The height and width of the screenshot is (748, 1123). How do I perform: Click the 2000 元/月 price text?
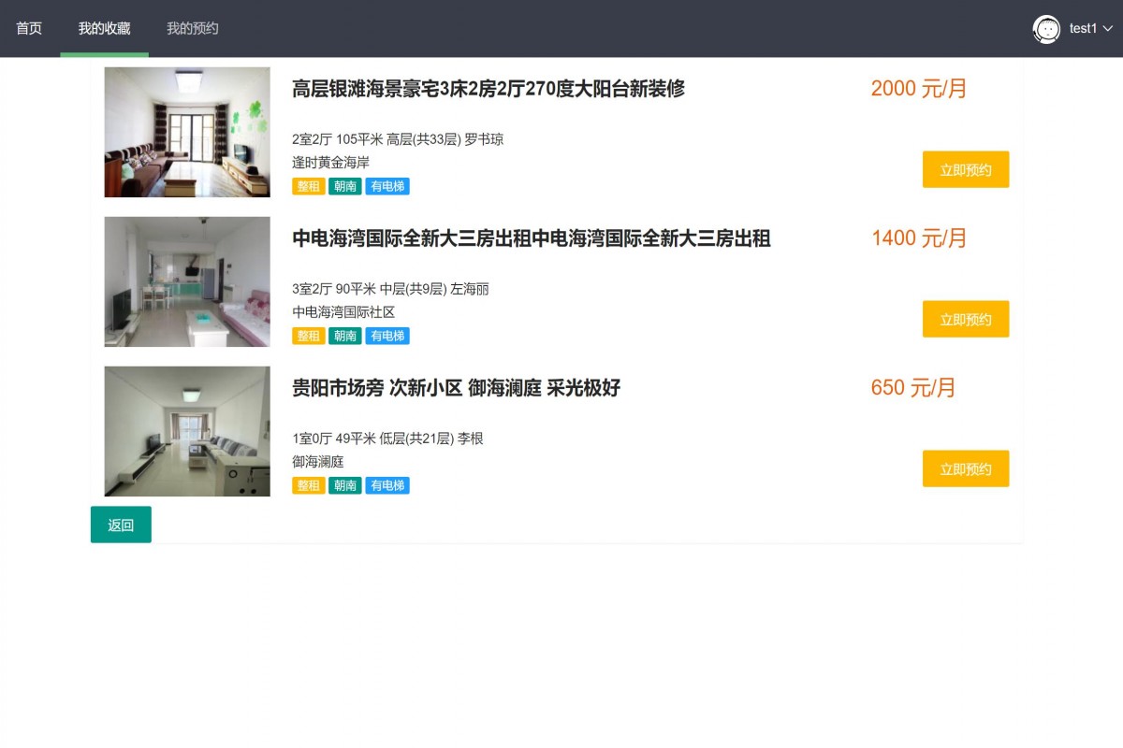click(x=916, y=89)
